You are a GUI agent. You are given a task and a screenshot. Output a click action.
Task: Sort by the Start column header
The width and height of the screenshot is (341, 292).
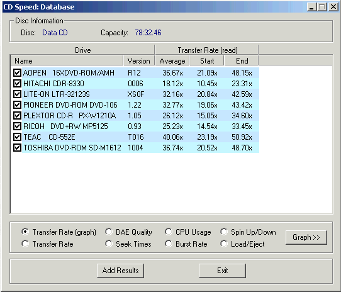tap(207, 60)
